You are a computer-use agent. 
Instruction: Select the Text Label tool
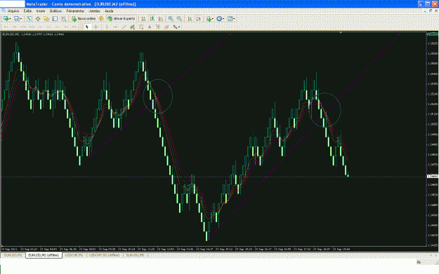[x=158, y=27]
